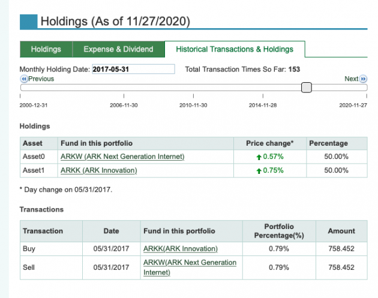378x298 pixels.
Task: Click the green up arrow beside 0.75%
Action: click(x=259, y=171)
